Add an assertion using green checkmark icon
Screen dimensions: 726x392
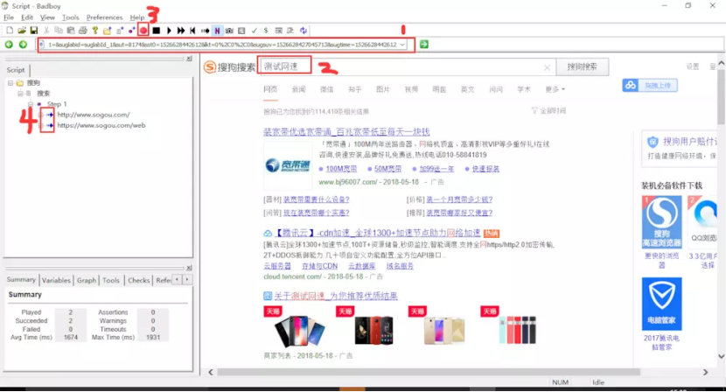tap(255, 31)
